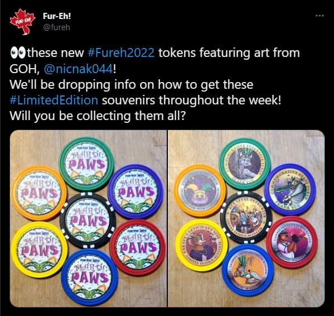Click the black poker-chip Mardi Paws token
This screenshot has height=316, width=334.
(88, 221)
